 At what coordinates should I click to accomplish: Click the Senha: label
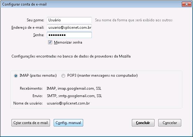click(39, 35)
